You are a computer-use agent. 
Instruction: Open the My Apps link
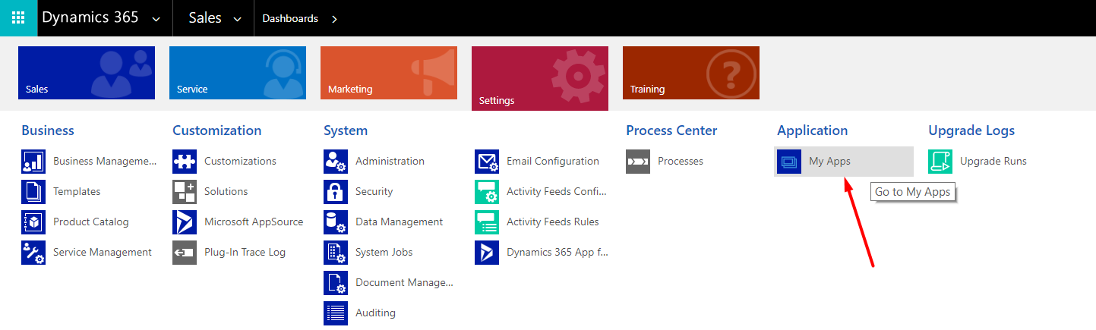pyautogui.click(x=829, y=162)
